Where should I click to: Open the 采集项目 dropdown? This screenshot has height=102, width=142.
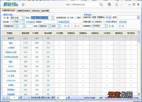click(101, 17)
